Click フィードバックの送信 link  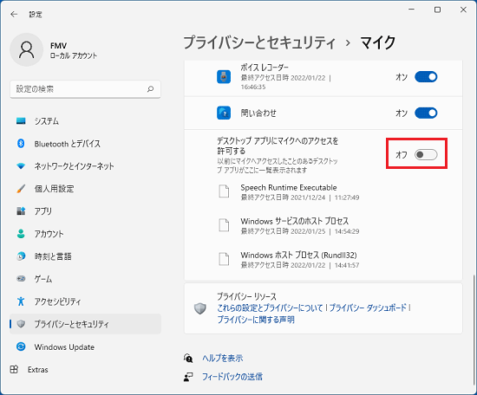coord(232,377)
